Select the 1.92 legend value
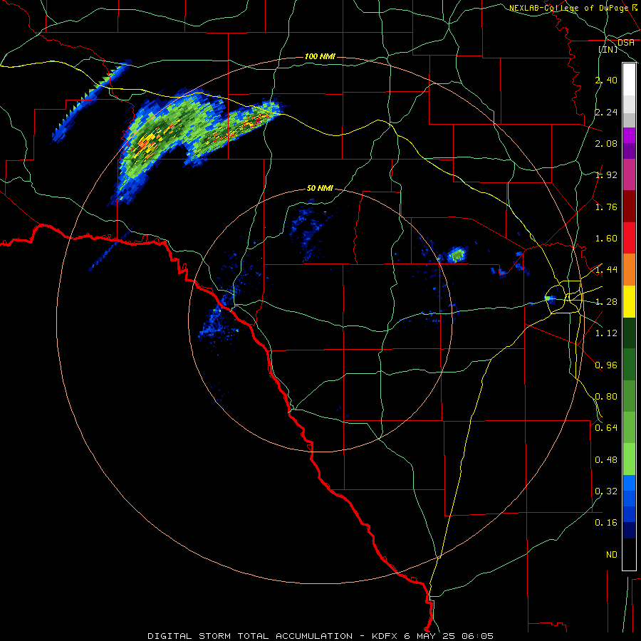 (x=606, y=175)
